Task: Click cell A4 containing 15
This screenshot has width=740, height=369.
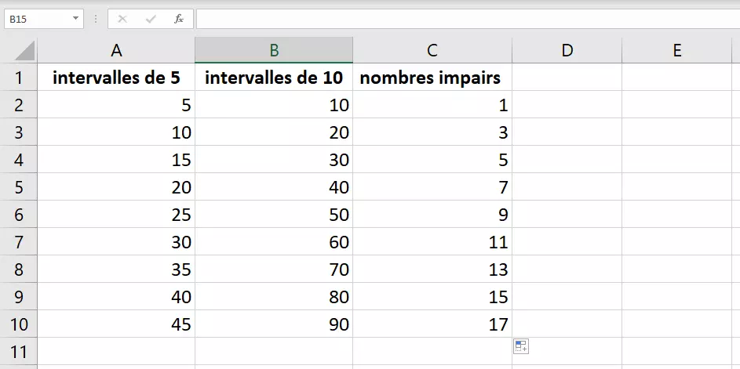Action: point(116,159)
